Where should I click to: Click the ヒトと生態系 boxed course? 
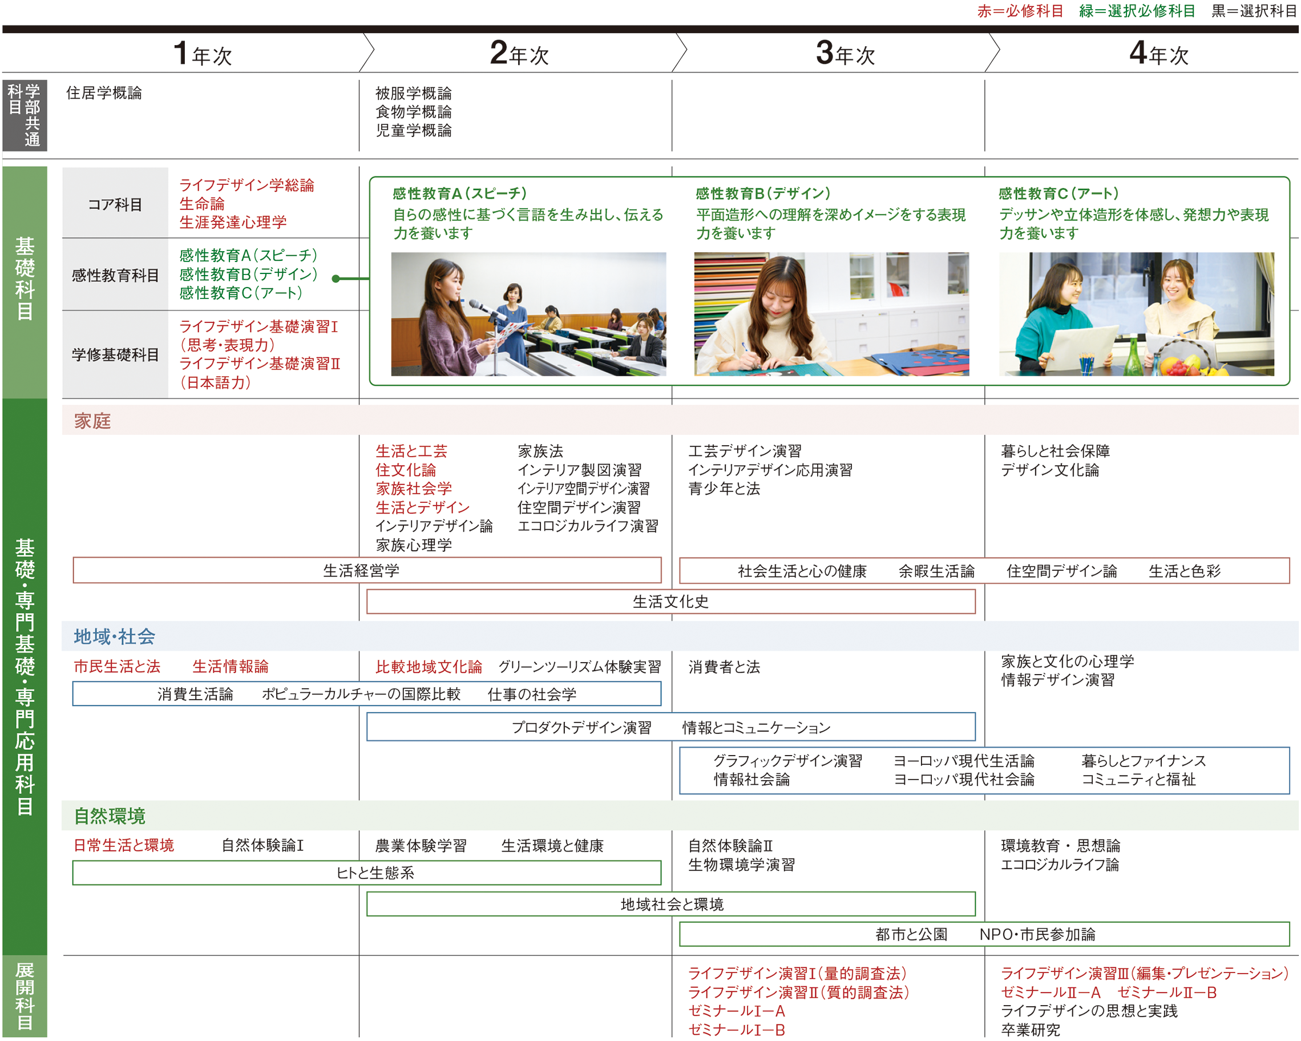click(367, 873)
